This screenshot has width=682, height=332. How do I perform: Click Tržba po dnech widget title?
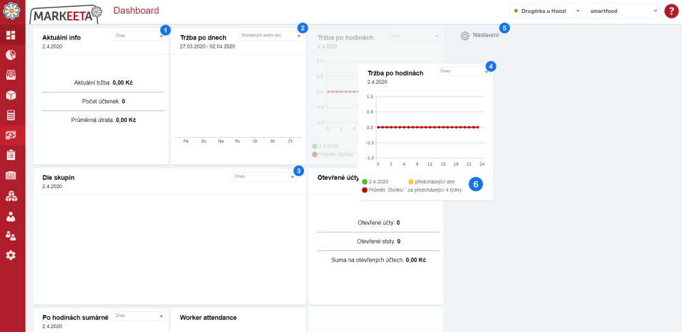pos(203,37)
